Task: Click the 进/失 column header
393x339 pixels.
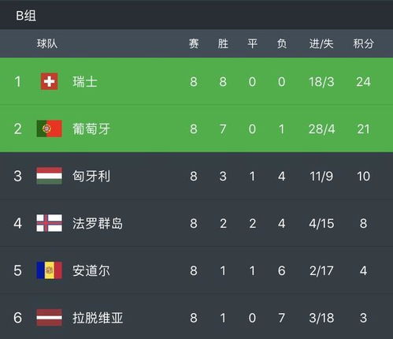Action: [x=321, y=43]
